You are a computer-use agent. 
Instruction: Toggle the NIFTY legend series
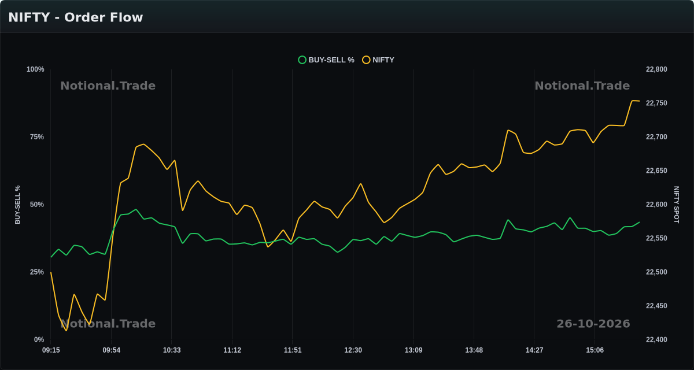click(x=378, y=60)
